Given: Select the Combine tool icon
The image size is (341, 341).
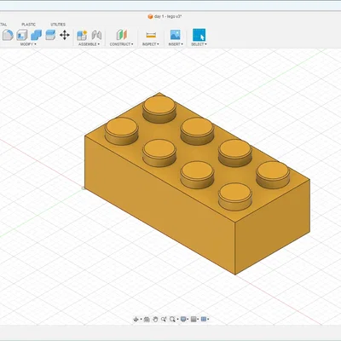Looking at the screenshot, I should point(36,35).
